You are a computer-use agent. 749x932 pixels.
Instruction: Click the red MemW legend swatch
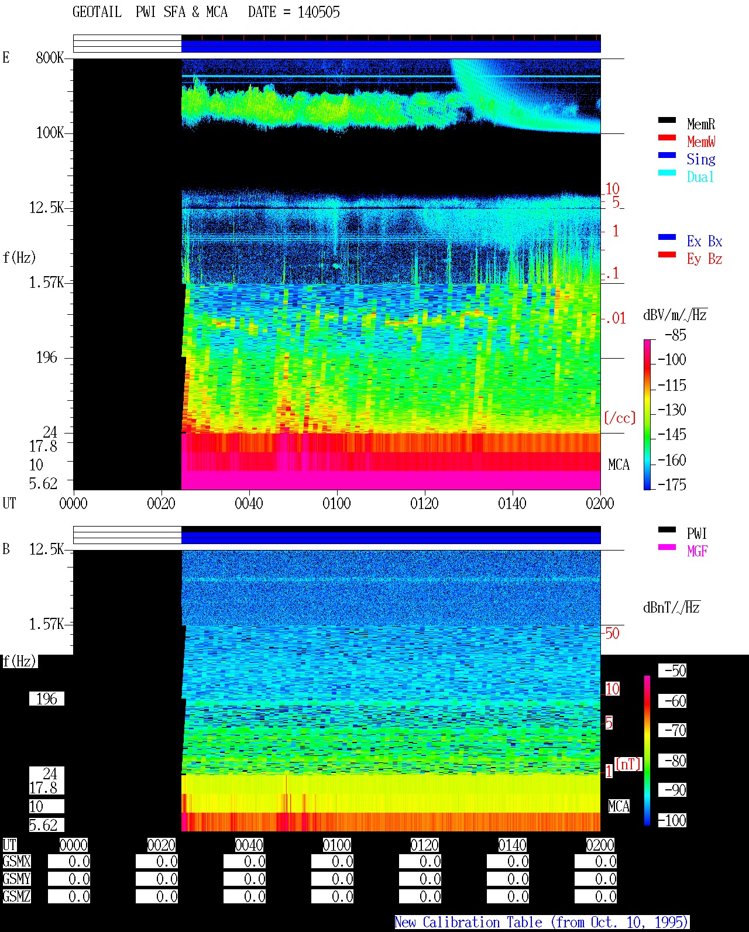pos(667,137)
